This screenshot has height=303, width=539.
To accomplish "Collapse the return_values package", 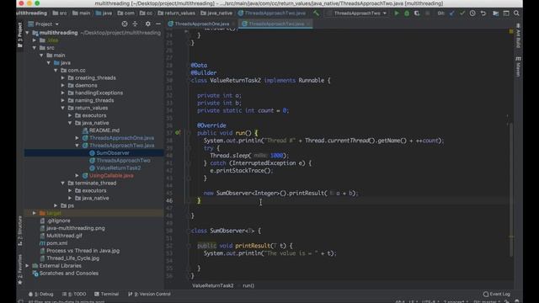I will tap(63, 108).
